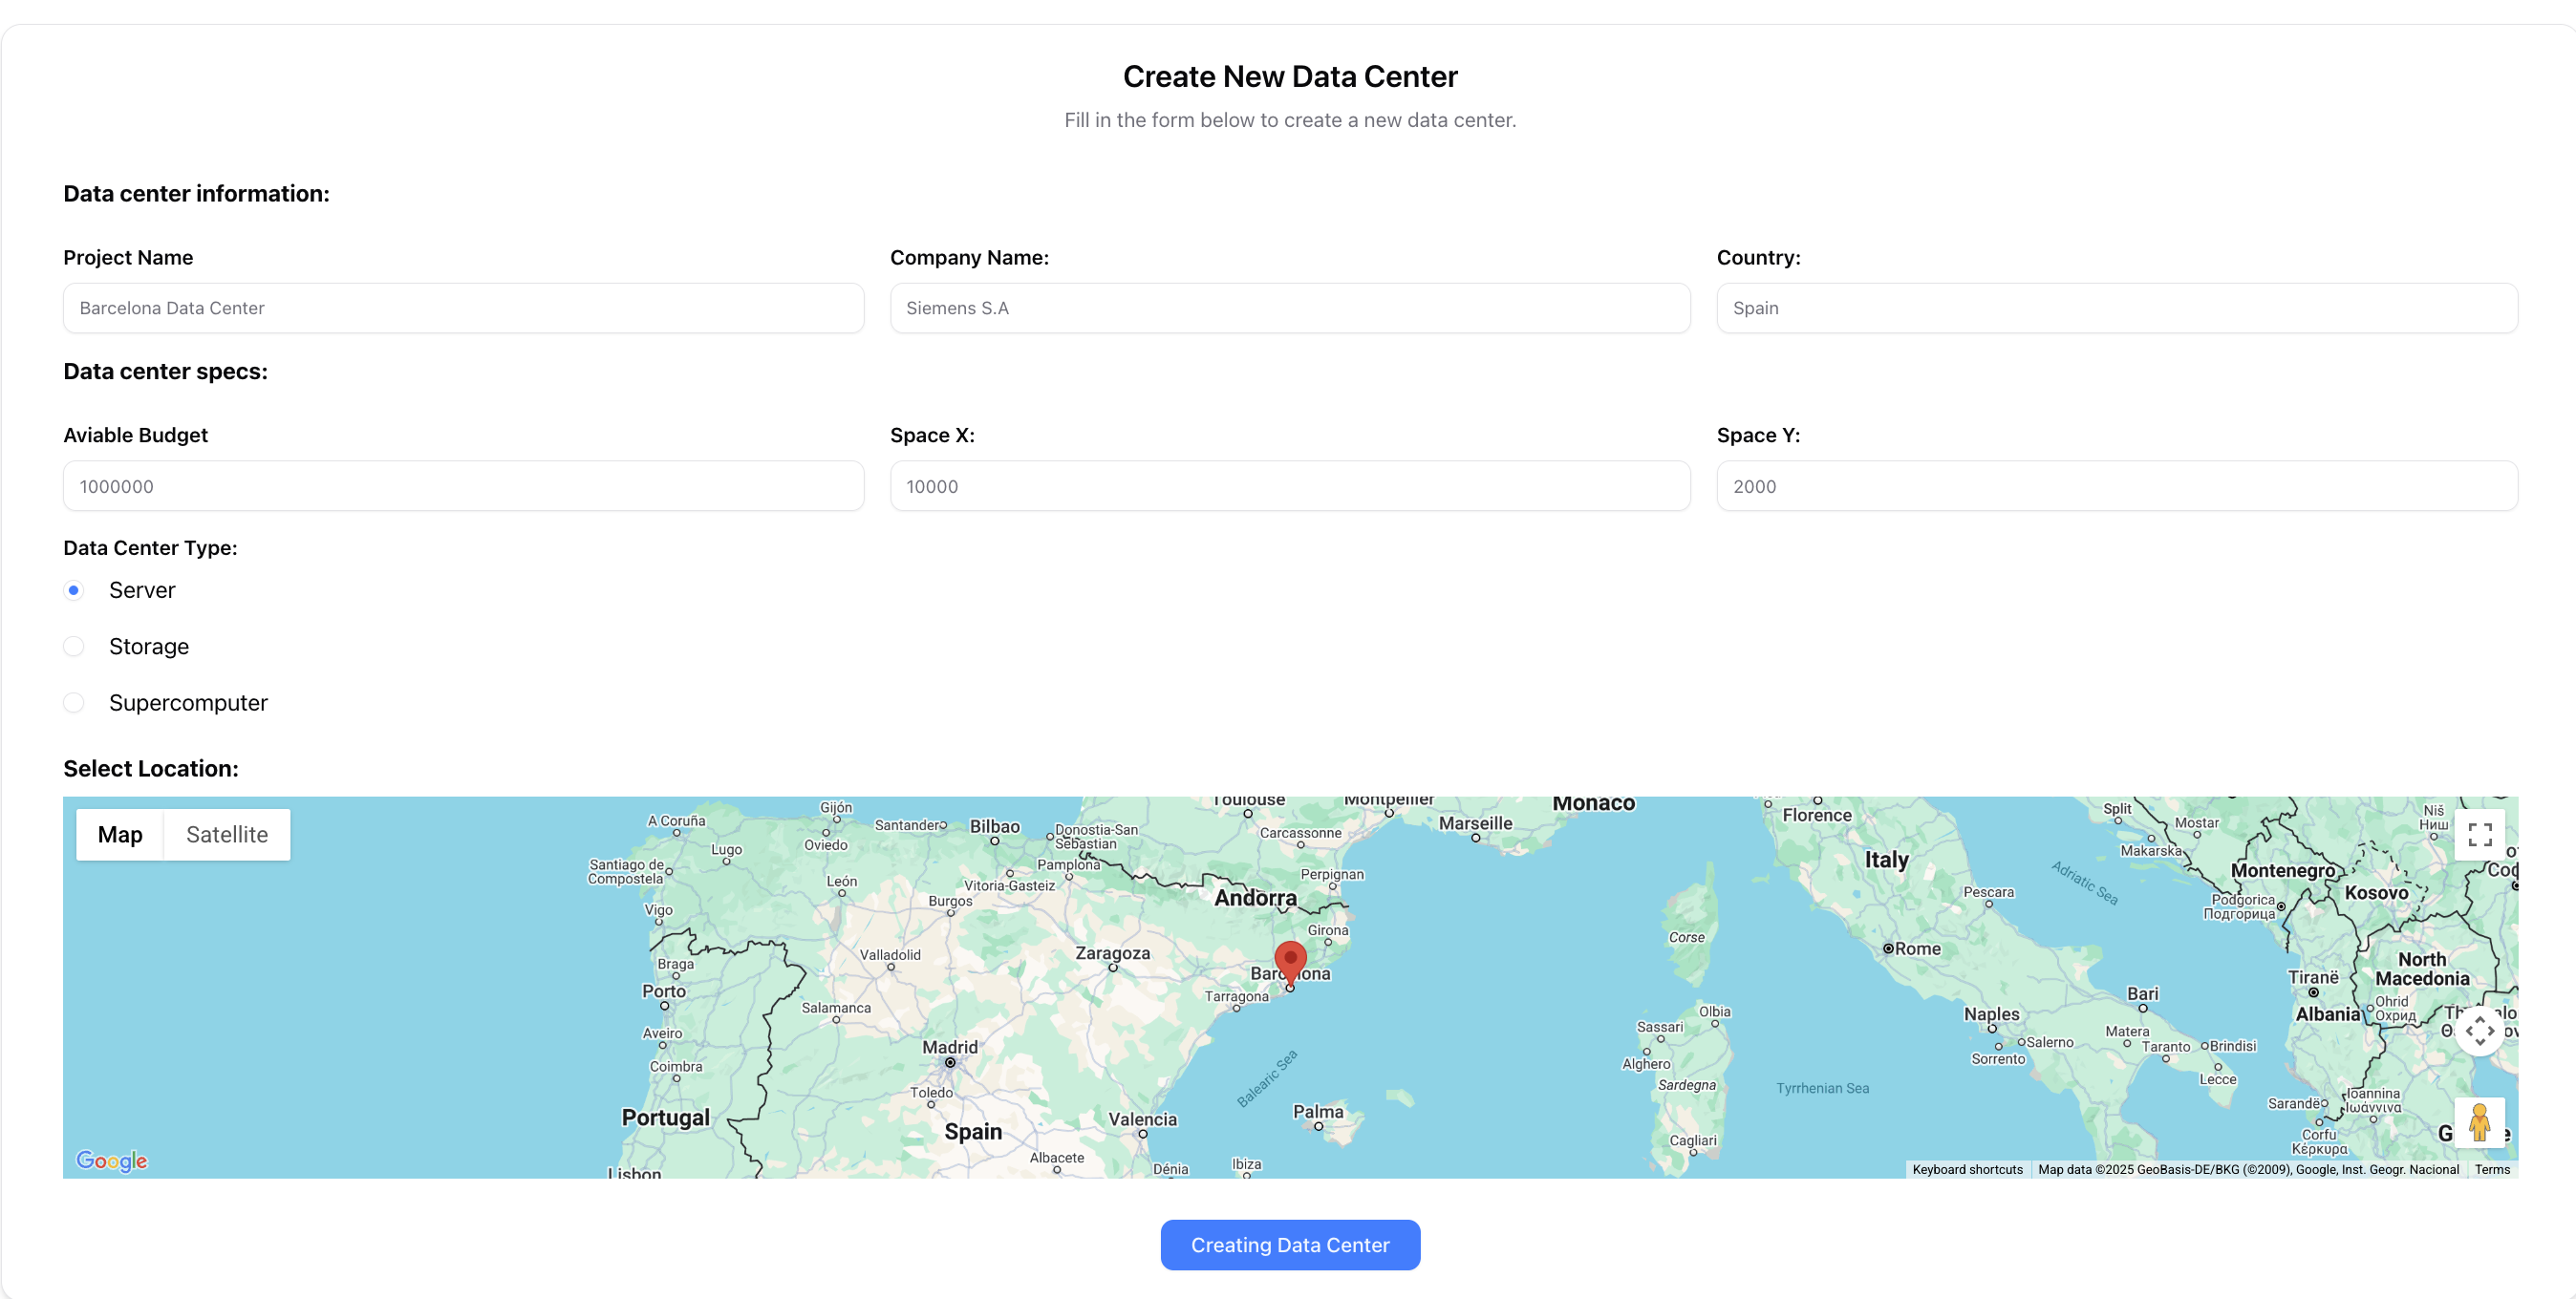
Task: Click the Google logo on the map
Action: tap(112, 1160)
